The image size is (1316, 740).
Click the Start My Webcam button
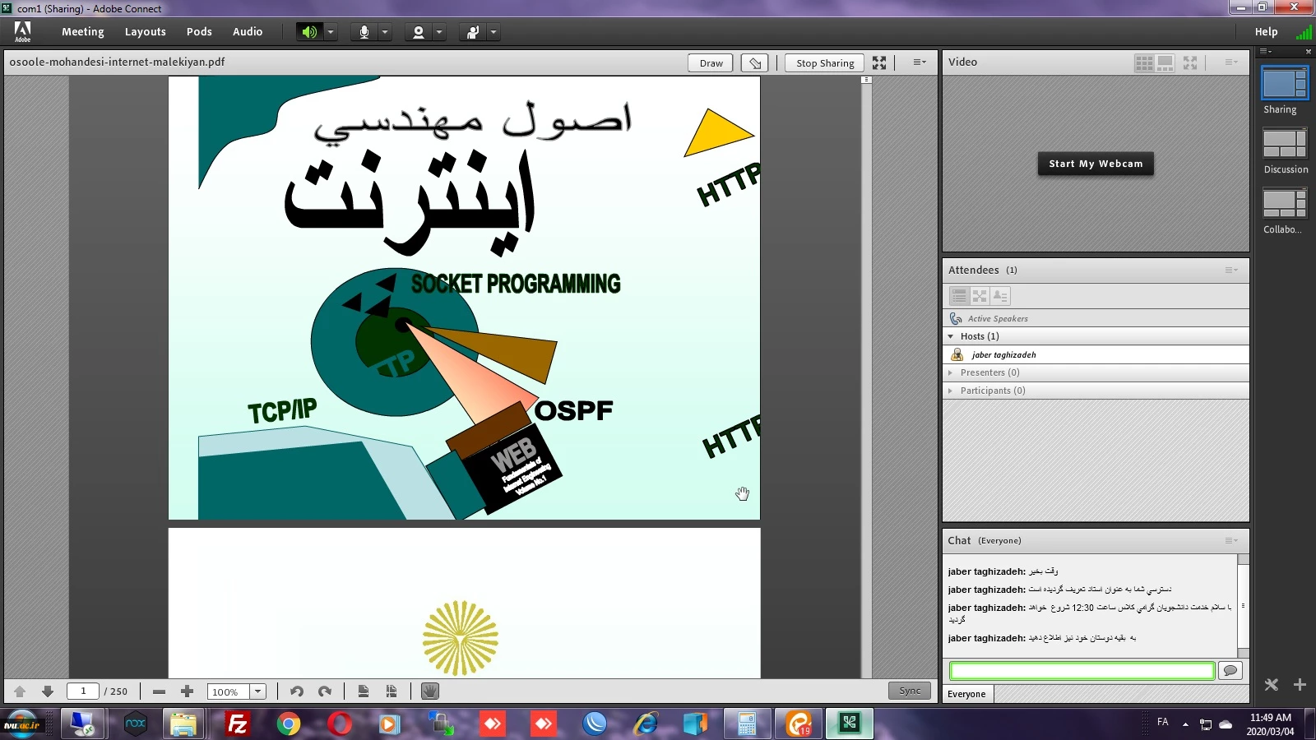(x=1096, y=164)
